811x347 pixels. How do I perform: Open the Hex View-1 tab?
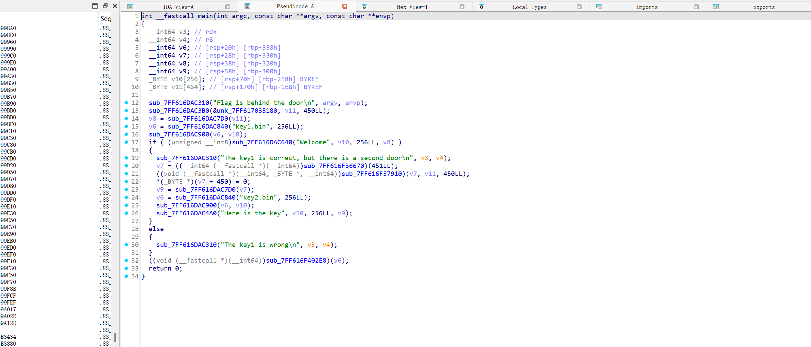(x=412, y=7)
